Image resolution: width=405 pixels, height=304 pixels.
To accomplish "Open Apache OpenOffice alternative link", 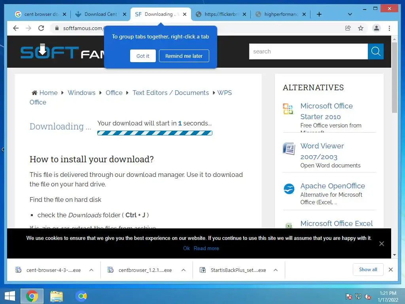I will point(333,186).
